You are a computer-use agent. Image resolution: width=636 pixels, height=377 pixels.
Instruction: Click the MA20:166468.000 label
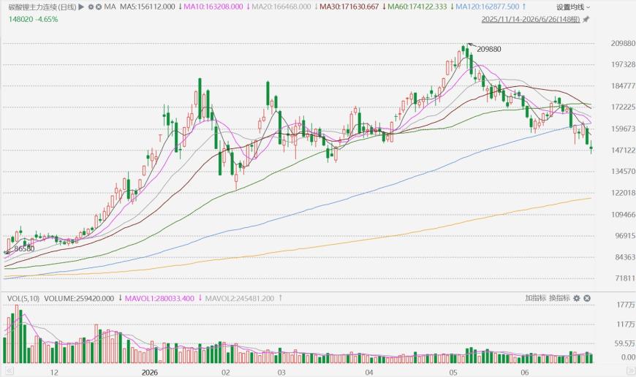click(281, 7)
